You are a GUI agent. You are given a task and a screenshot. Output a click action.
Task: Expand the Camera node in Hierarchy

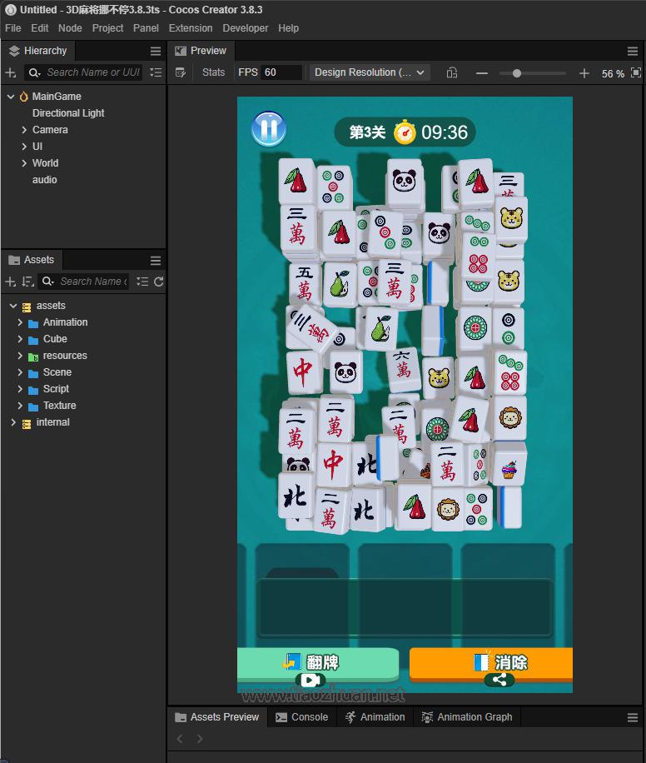[x=24, y=130]
